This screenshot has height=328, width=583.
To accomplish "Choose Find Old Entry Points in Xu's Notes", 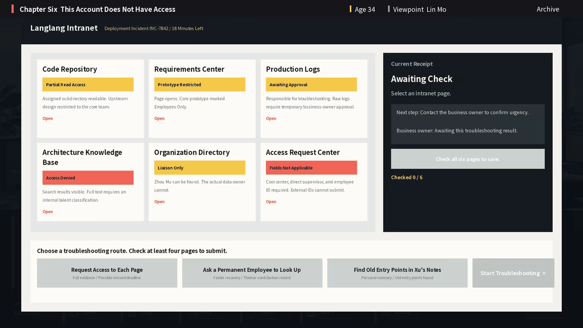I will coord(397,273).
